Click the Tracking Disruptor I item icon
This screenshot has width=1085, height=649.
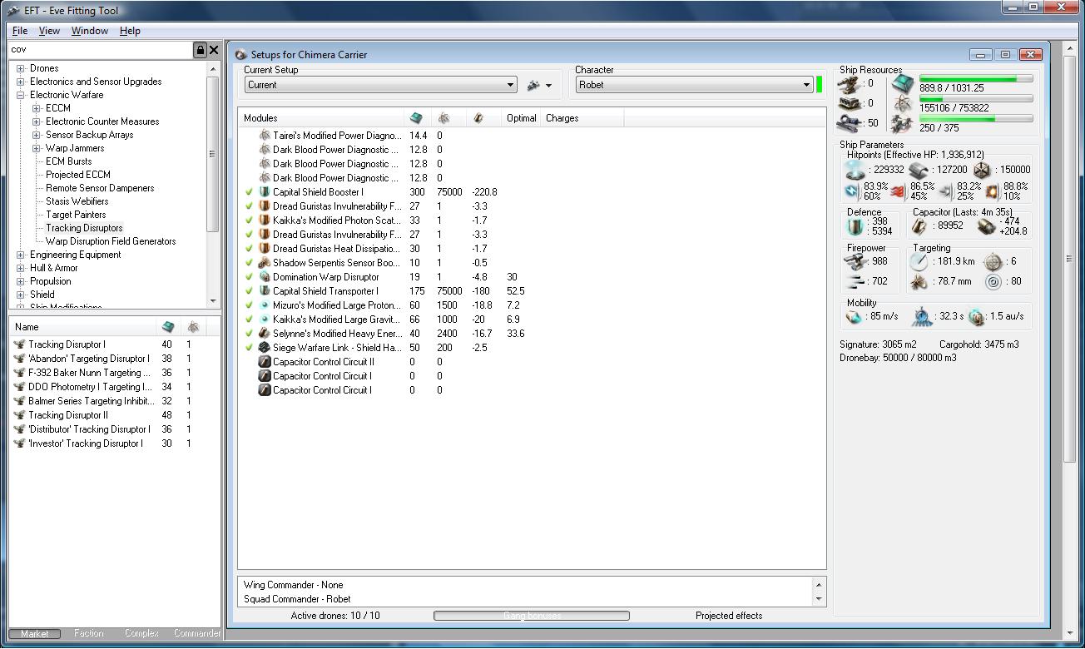(x=19, y=344)
